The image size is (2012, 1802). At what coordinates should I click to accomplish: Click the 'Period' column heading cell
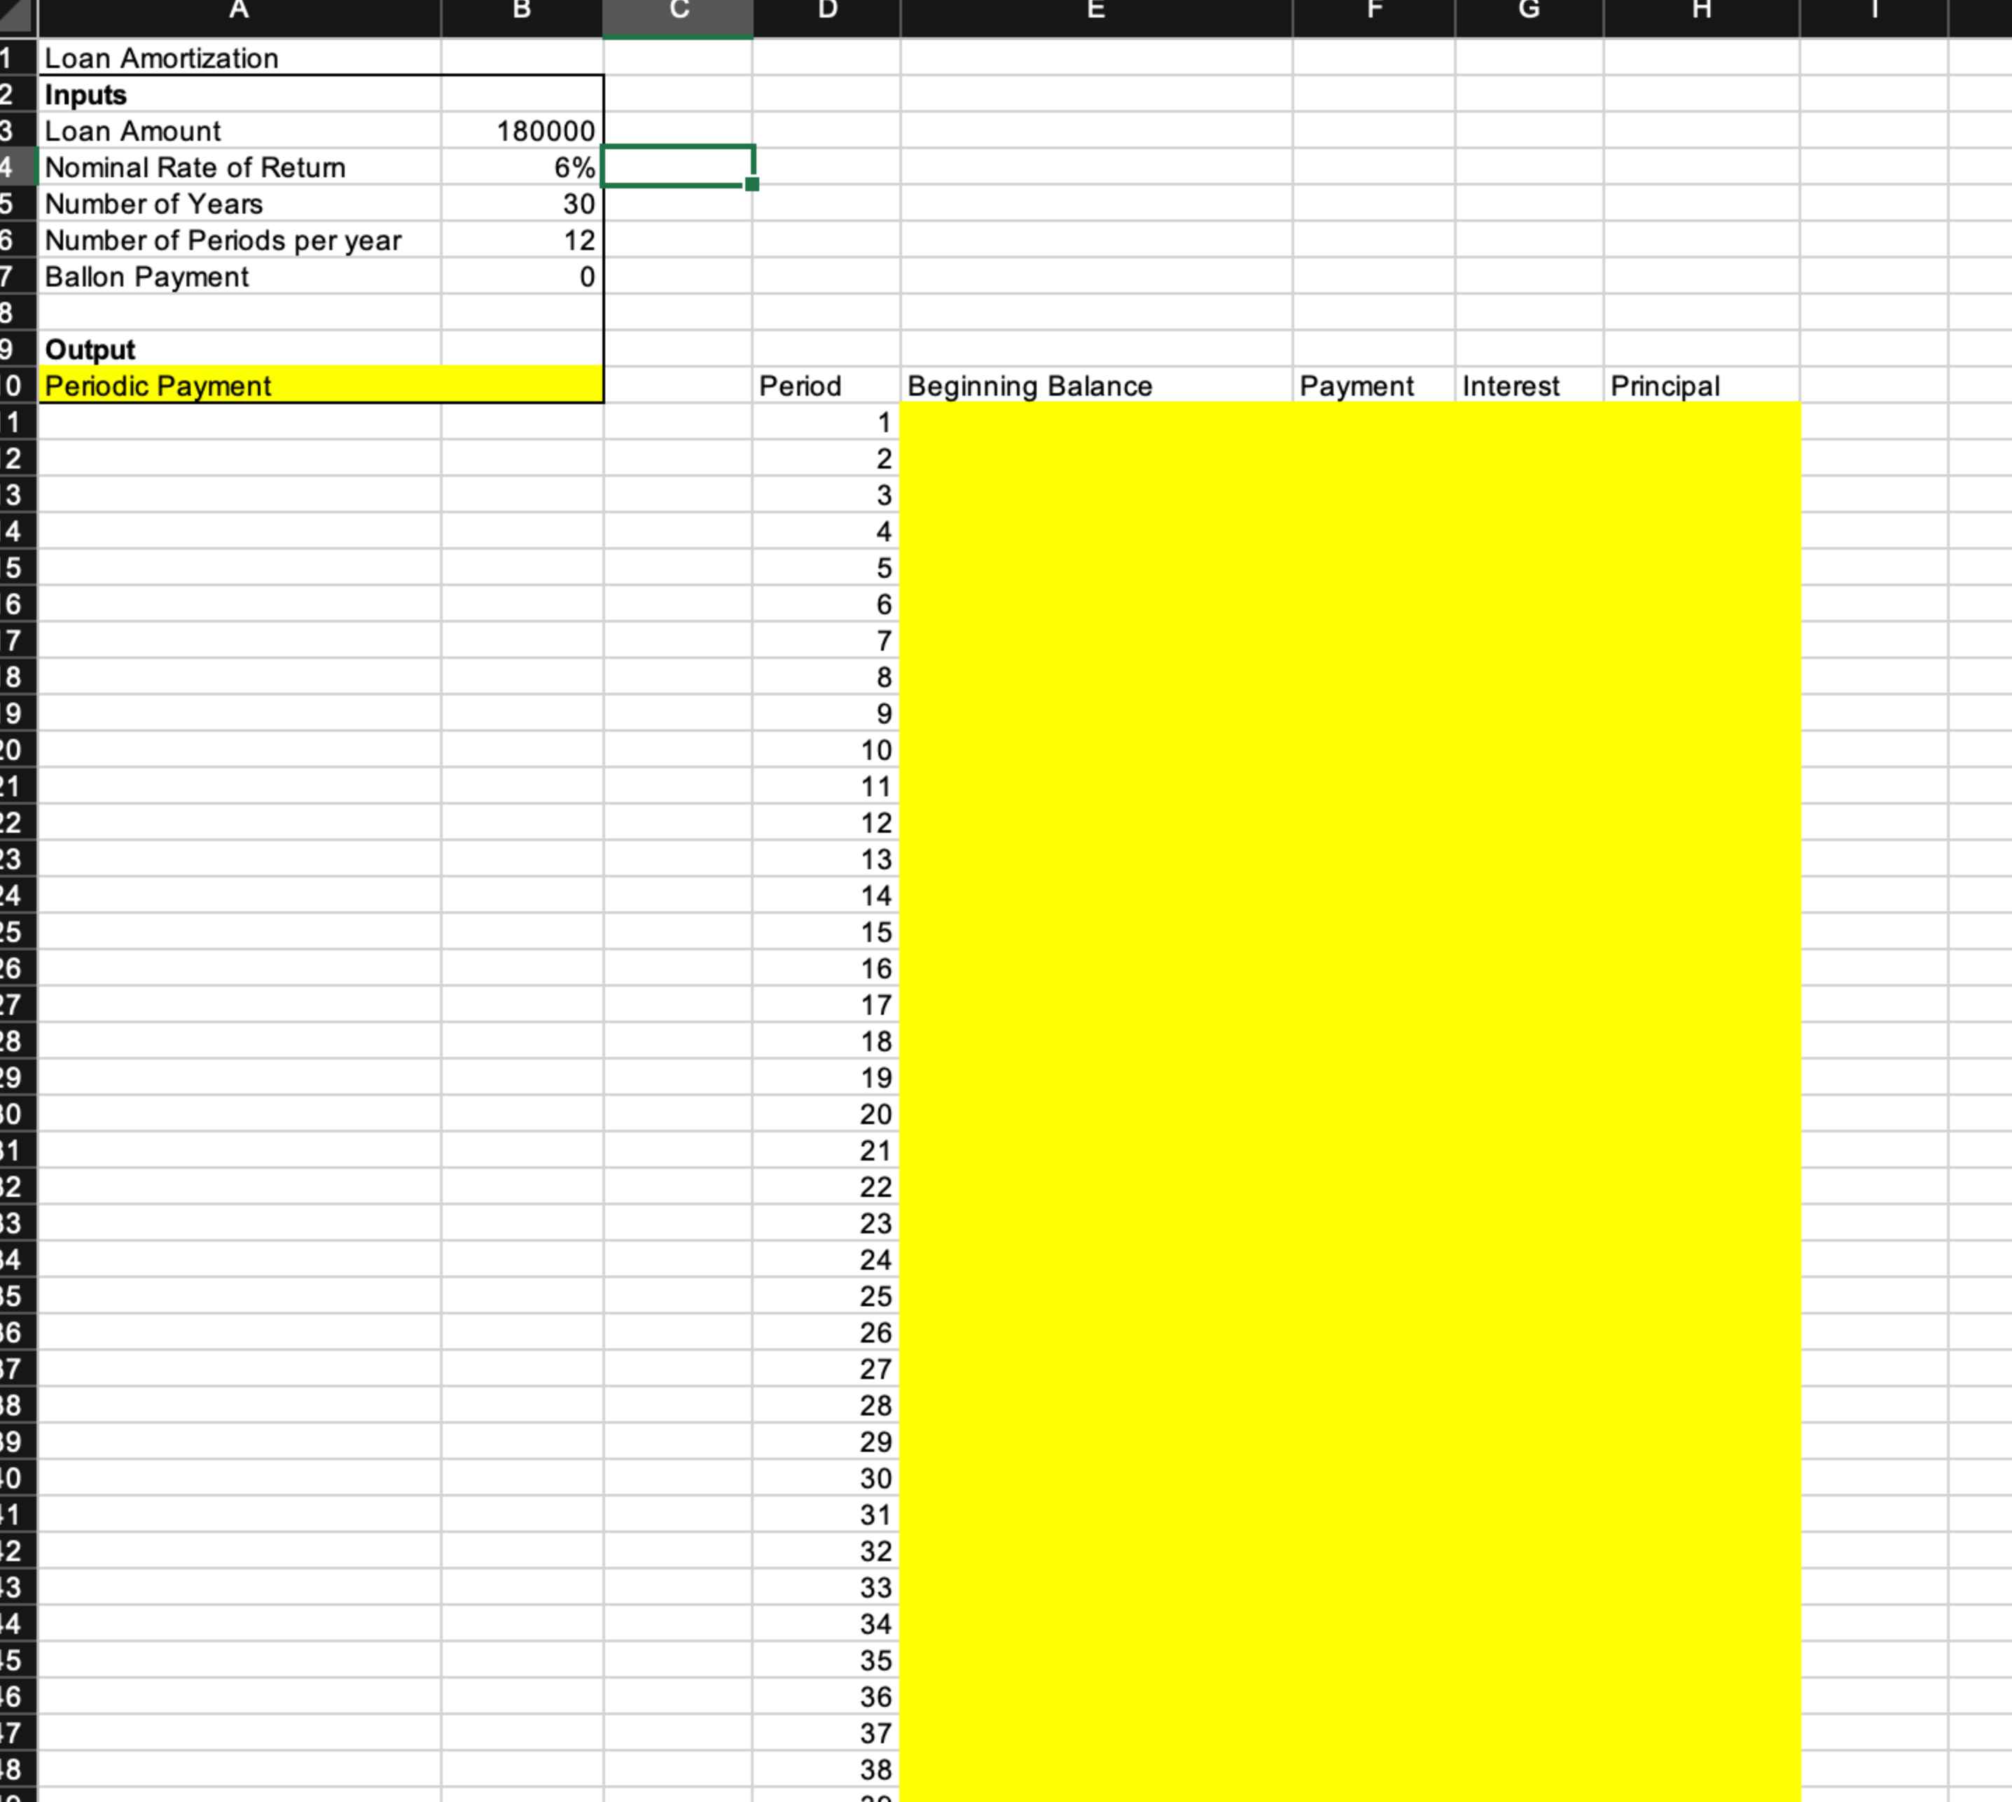pyautogui.click(x=827, y=386)
